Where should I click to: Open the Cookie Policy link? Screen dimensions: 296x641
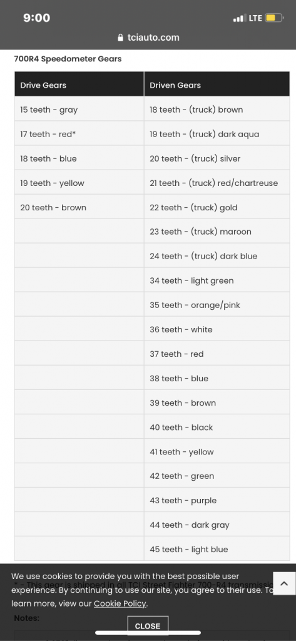pos(120,603)
